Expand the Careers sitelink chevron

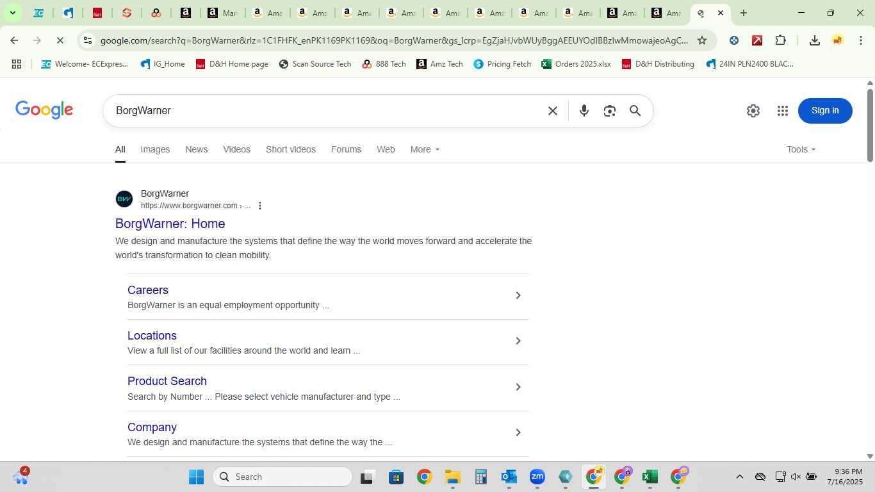518,295
